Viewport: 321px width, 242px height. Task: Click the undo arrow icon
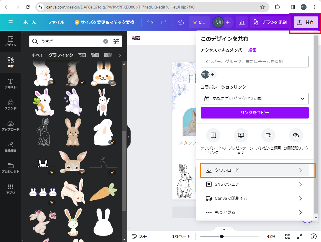150,22
